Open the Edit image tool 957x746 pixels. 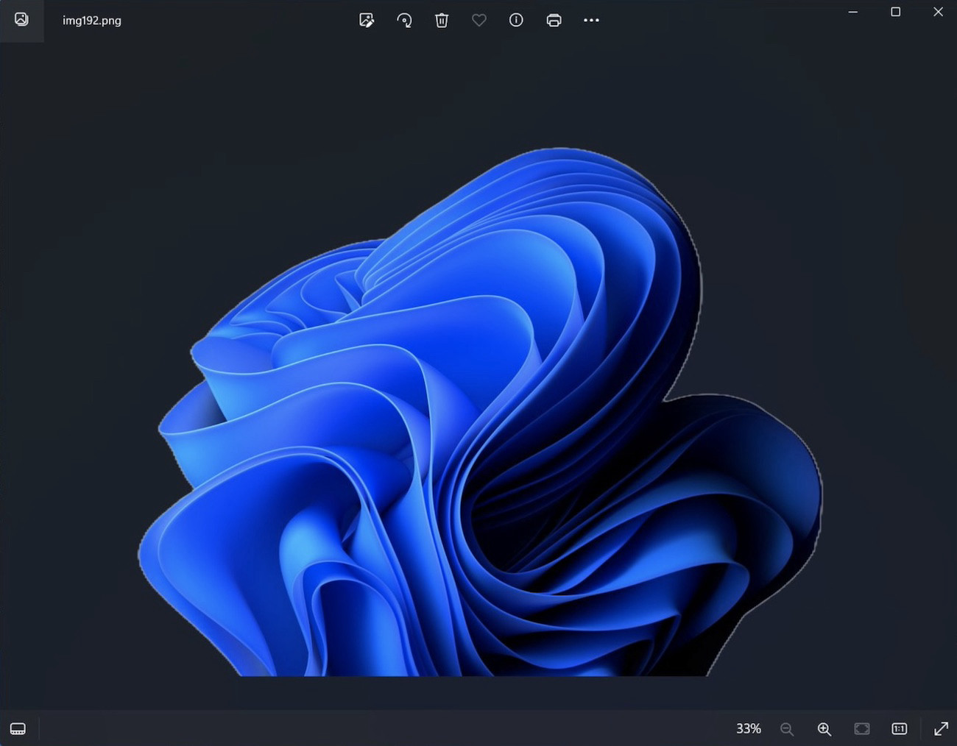[x=367, y=21]
